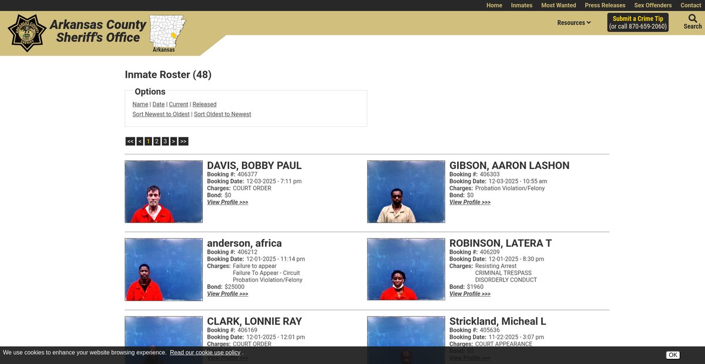View Profile for anderson, africa
Screen dimensions: 705x364
pos(227,294)
